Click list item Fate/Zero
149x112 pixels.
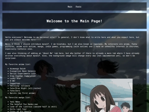coord(15,91)
